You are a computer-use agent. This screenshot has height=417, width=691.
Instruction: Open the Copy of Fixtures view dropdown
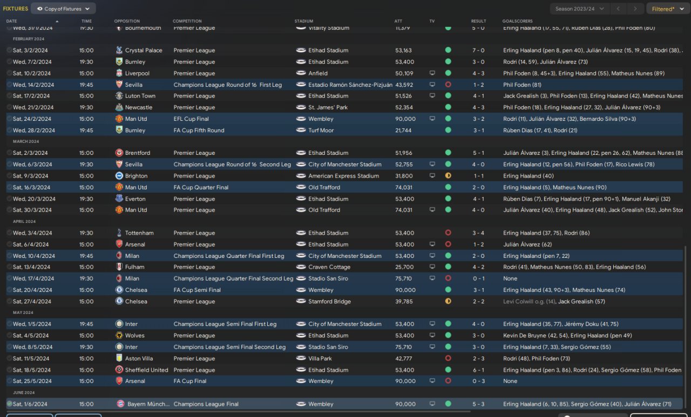click(63, 9)
